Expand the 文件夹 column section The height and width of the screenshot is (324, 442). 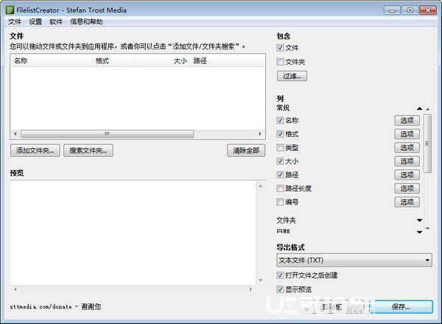coord(419,220)
